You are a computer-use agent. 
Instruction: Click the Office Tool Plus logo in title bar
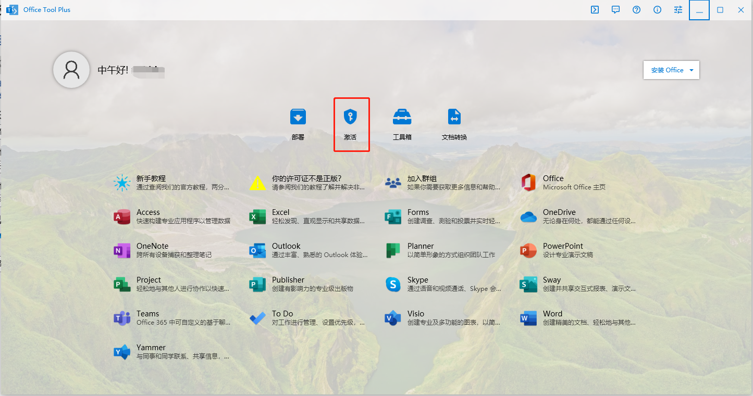pyautogui.click(x=12, y=10)
